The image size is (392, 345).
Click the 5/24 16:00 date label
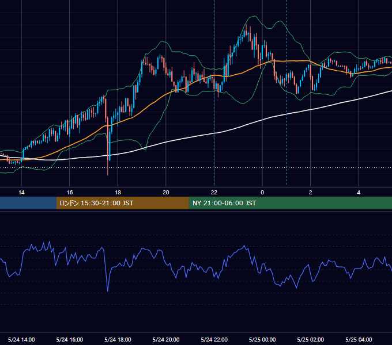[70, 339]
